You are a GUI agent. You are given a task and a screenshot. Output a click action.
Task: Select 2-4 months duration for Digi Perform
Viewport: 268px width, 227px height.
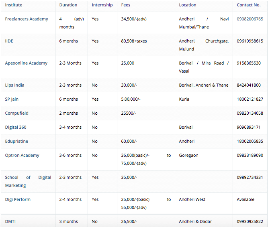(70, 200)
